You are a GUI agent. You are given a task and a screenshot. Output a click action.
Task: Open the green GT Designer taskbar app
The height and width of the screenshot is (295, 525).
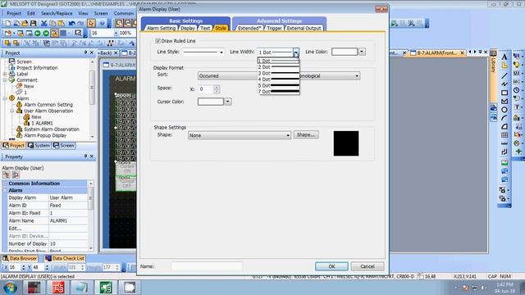click(x=106, y=288)
